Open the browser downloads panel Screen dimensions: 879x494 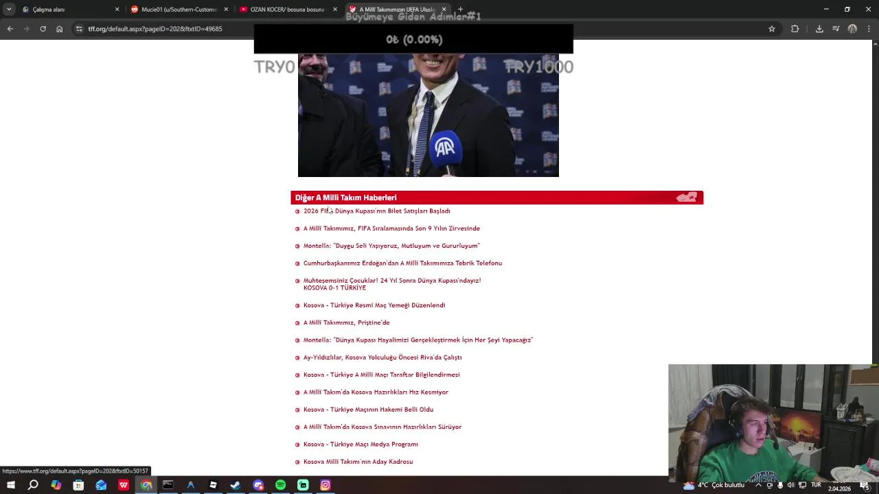click(x=819, y=29)
